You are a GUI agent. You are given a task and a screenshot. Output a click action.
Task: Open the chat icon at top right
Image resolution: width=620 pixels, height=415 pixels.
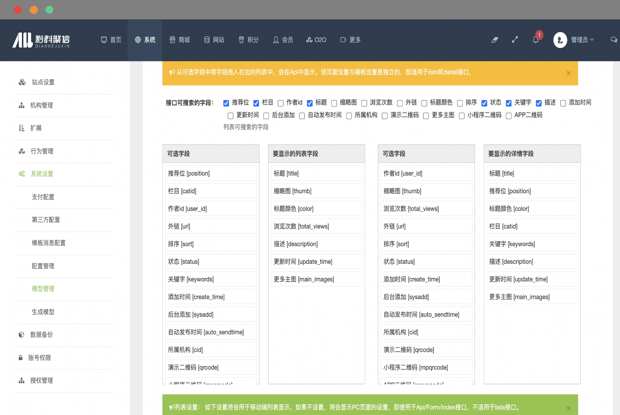[x=615, y=40]
